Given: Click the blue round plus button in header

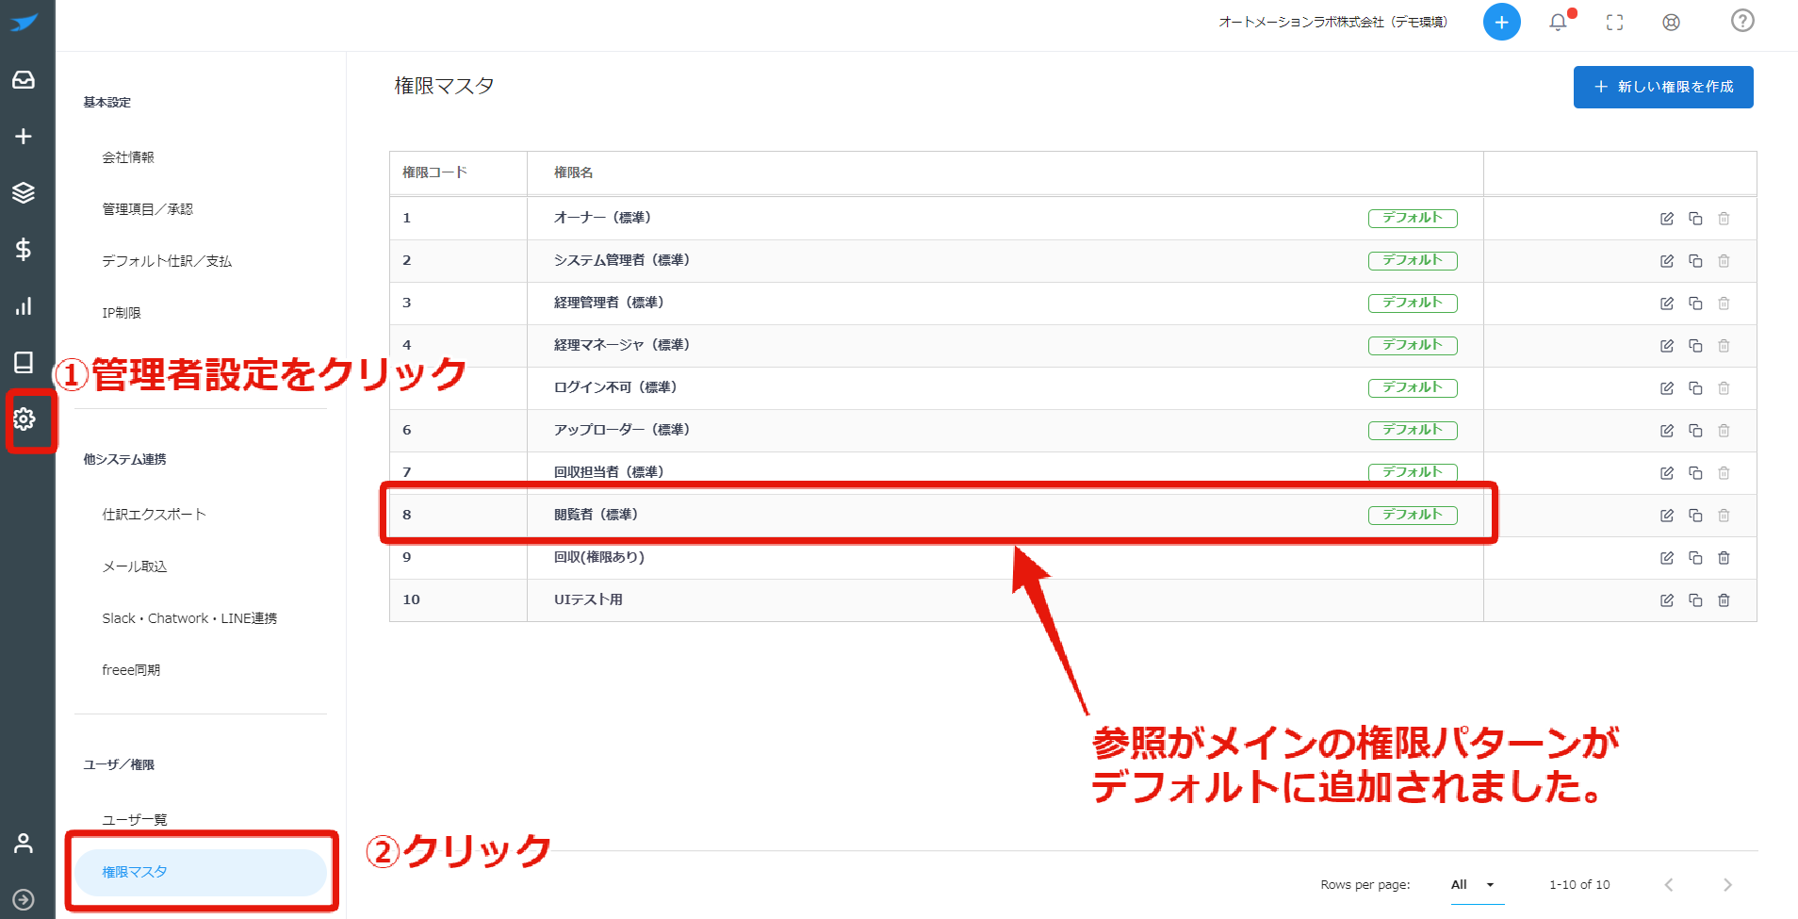Looking at the screenshot, I should point(1501,22).
